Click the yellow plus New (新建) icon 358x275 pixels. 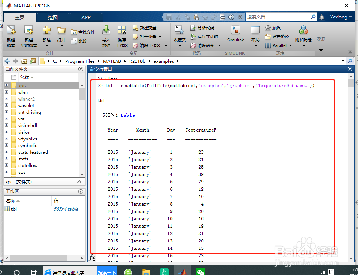pyautogui.click(x=47, y=30)
